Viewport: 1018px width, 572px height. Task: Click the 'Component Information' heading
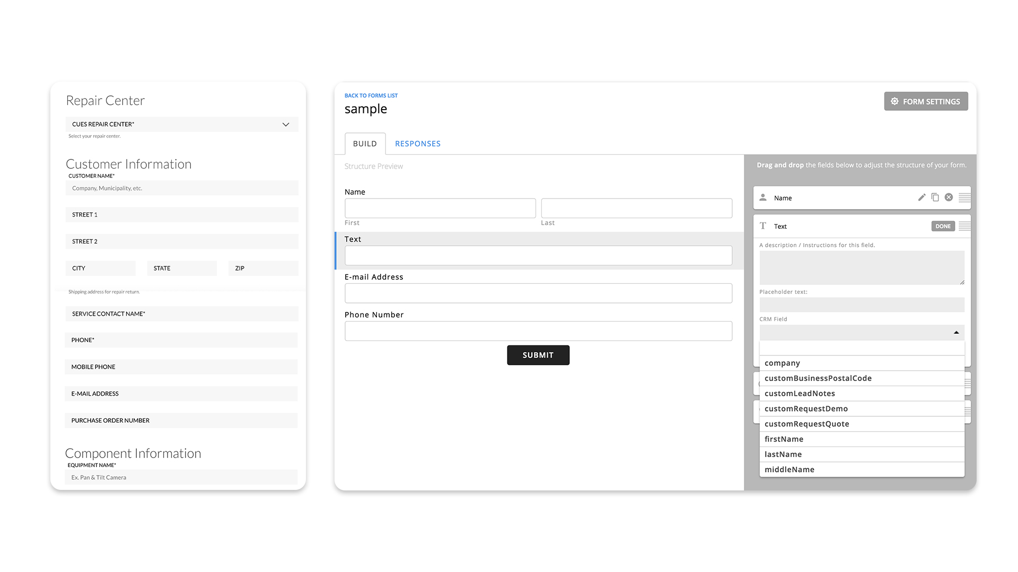click(x=133, y=453)
